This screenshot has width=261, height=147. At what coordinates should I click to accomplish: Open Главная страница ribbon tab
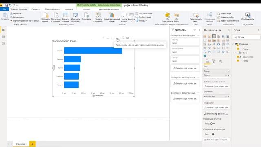point(19,9)
